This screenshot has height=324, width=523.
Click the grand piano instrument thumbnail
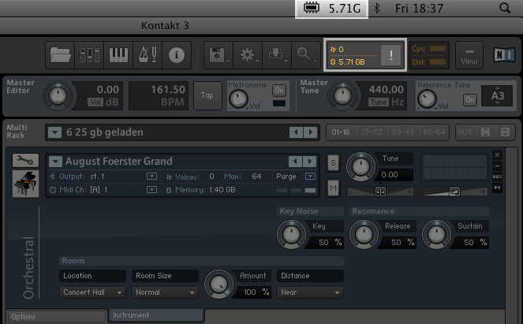pyautogui.click(x=25, y=184)
